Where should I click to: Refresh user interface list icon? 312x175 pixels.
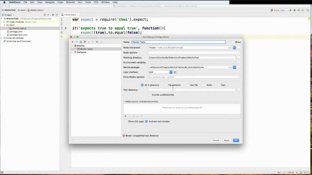[175, 72]
